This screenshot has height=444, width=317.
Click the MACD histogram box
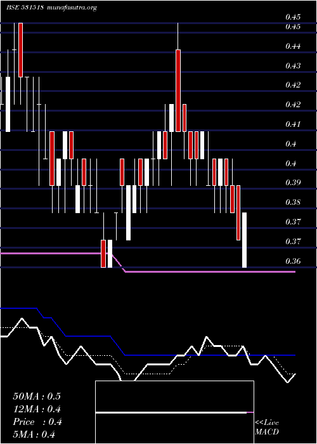pyautogui.click(x=174, y=412)
